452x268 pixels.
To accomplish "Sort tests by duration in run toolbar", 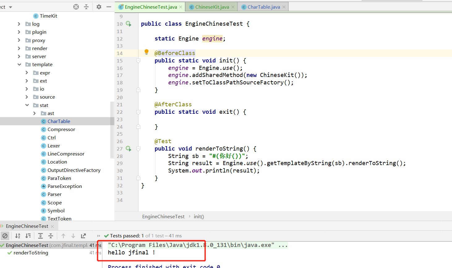I will tap(28, 236).
